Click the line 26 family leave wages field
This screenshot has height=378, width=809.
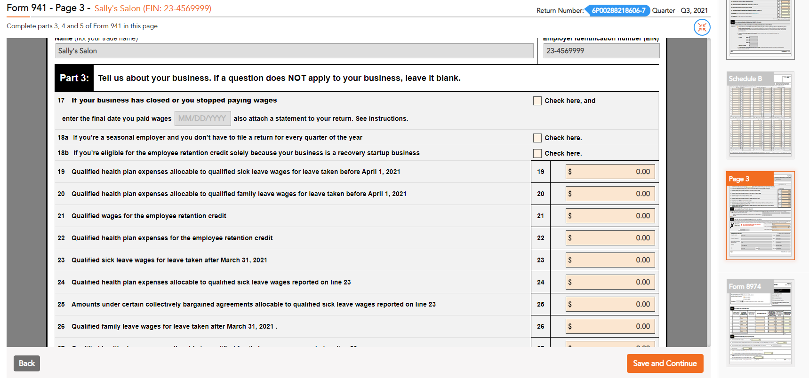click(x=610, y=326)
